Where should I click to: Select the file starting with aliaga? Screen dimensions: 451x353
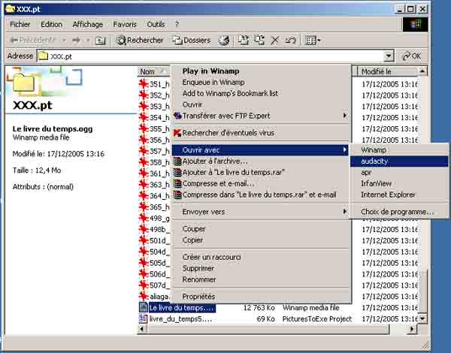click(154, 297)
